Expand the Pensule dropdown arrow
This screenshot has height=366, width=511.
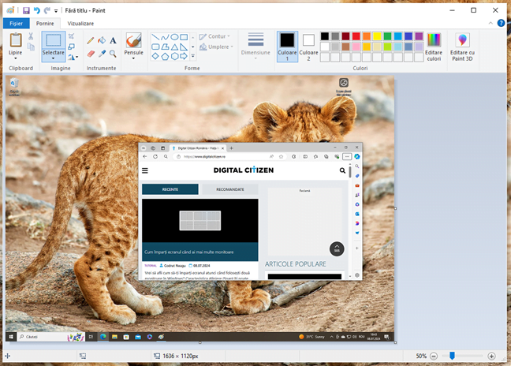pyautogui.click(x=133, y=58)
